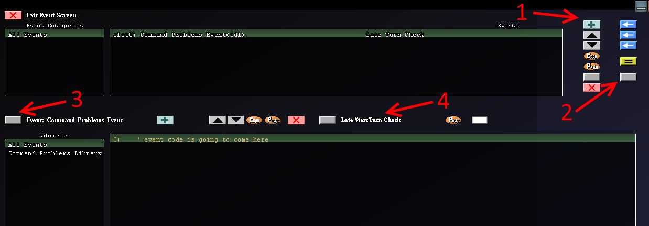
Task: Click the orange Copy icon beside Events list
Action: [591, 56]
